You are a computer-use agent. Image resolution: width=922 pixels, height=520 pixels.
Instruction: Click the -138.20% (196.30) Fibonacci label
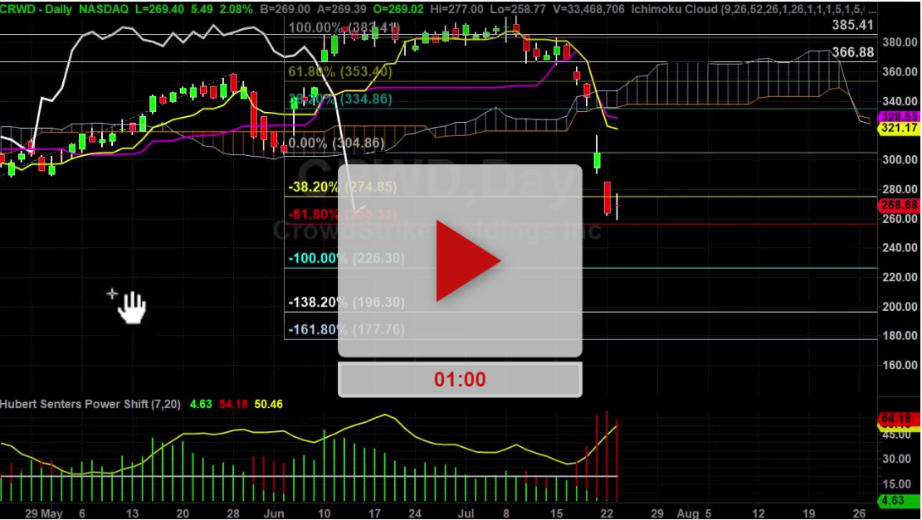pyautogui.click(x=346, y=302)
